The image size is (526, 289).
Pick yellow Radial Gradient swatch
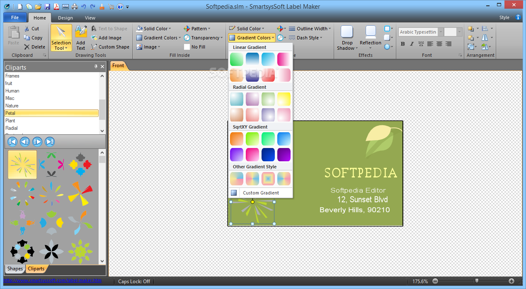pos(284,99)
